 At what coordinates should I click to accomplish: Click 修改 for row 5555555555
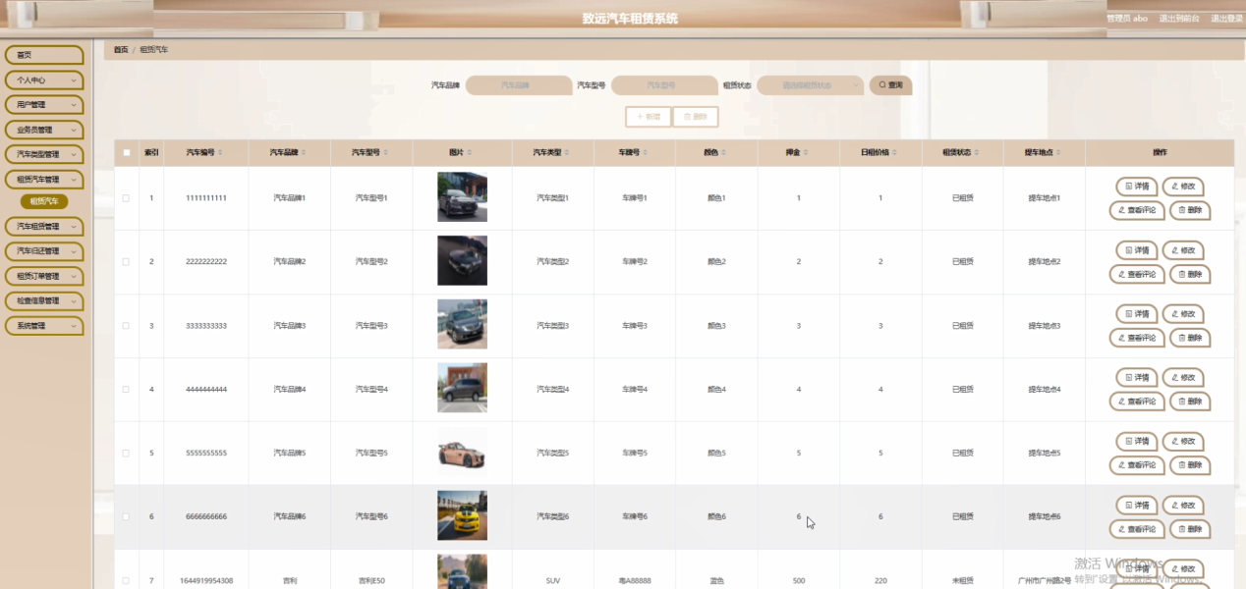tap(1183, 442)
